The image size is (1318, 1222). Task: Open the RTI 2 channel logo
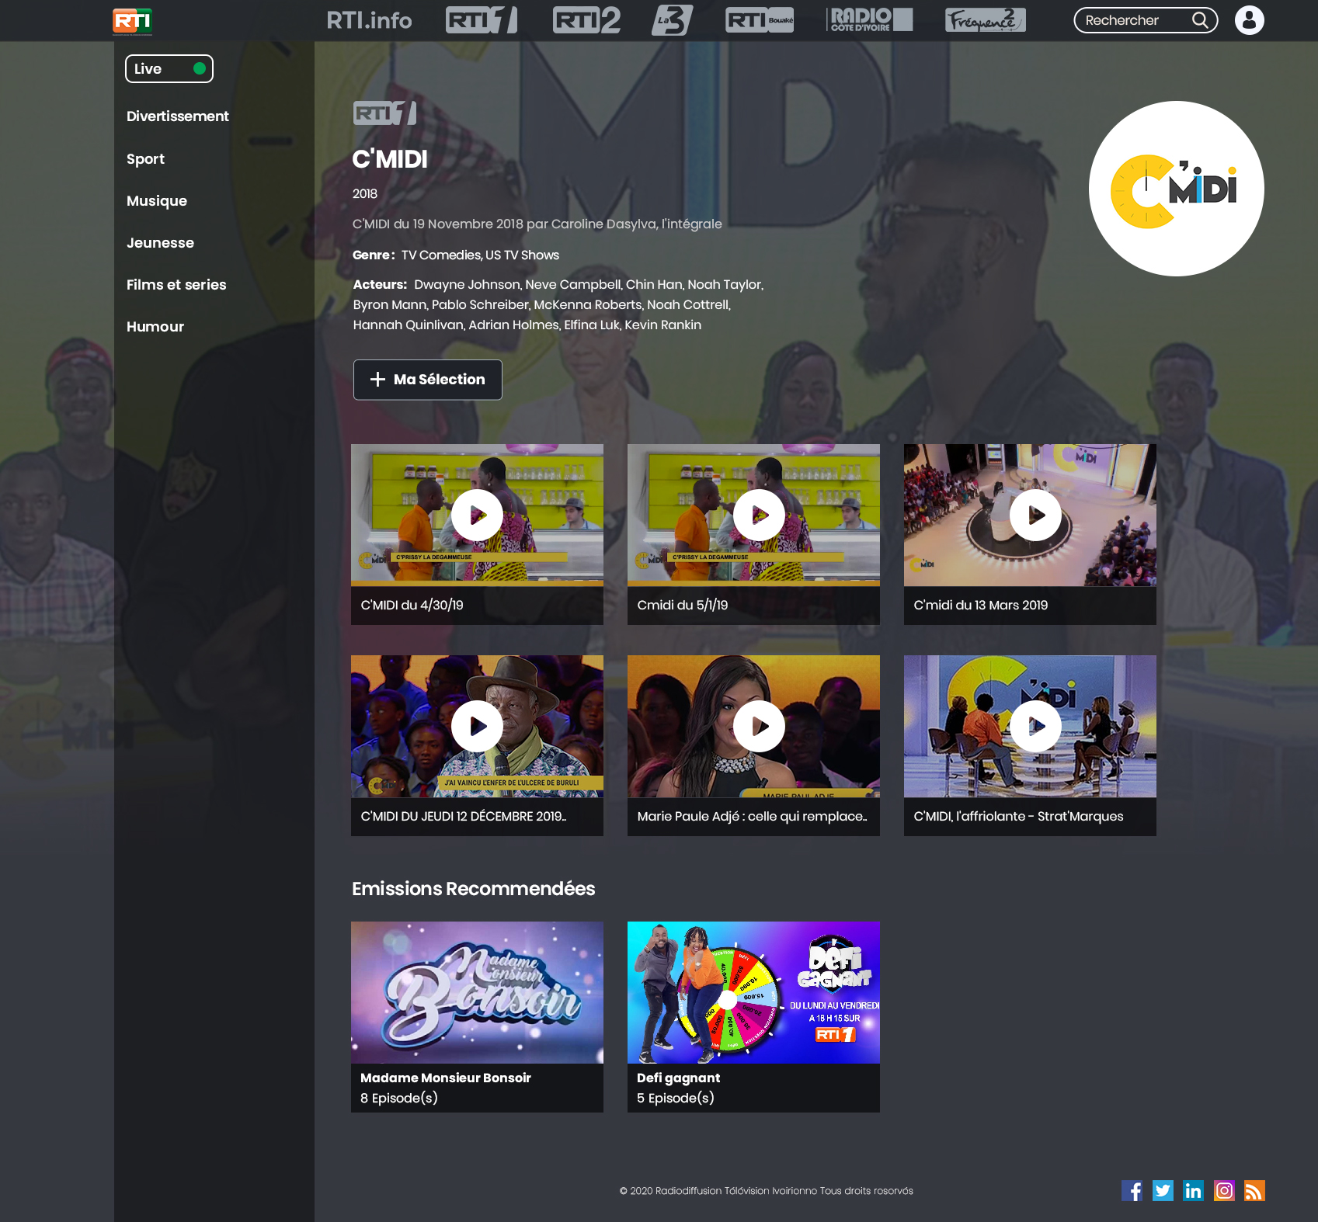tap(586, 20)
